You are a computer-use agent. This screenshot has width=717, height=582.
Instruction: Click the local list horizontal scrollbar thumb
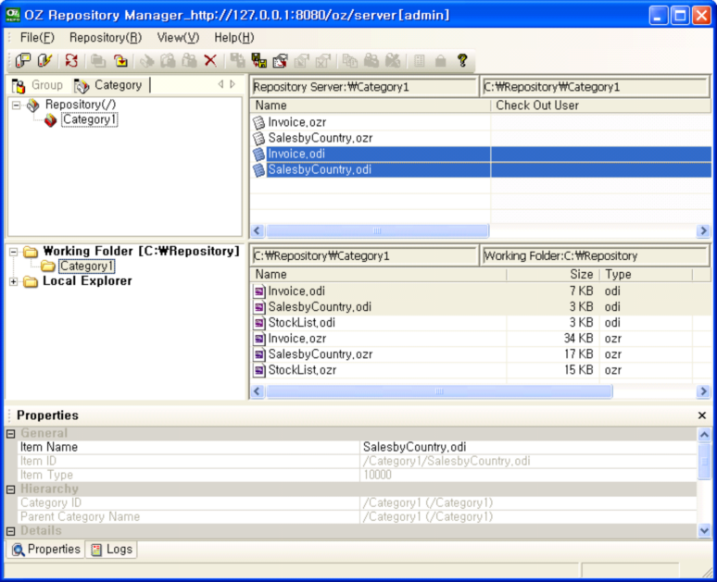439,391
